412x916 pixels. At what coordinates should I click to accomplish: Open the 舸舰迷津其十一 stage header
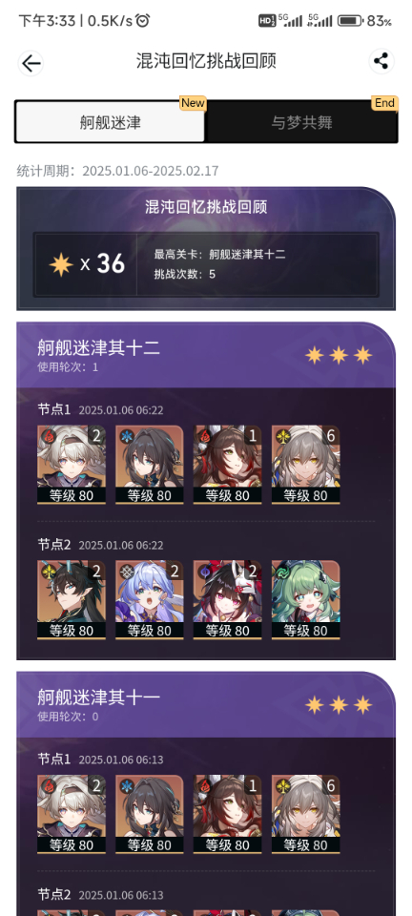pyautogui.click(x=205, y=704)
